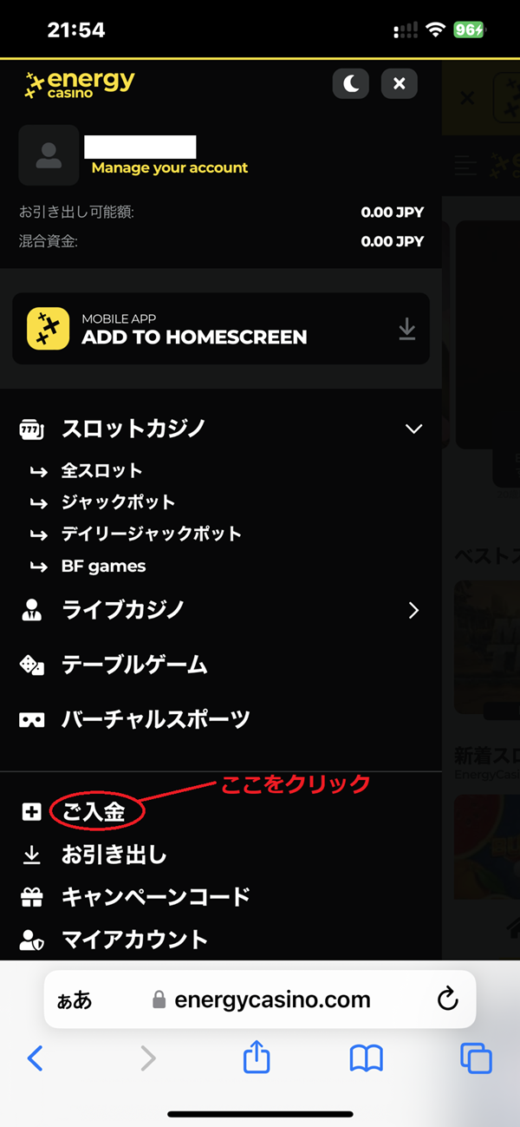Tap the VR goggles icon for バーチャルスポーツ

[x=31, y=720]
